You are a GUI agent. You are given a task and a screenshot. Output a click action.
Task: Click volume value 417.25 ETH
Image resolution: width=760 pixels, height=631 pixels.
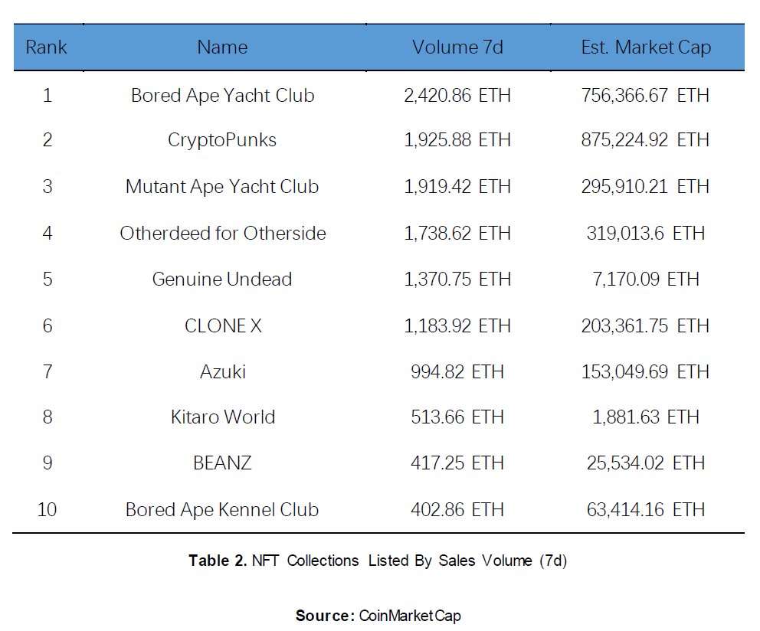click(x=457, y=463)
